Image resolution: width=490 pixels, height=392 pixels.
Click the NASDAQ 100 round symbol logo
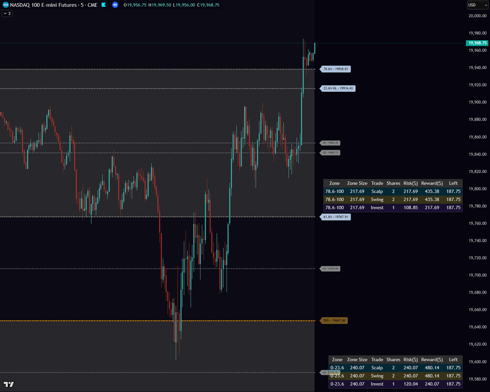pyautogui.click(x=5, y=5)
